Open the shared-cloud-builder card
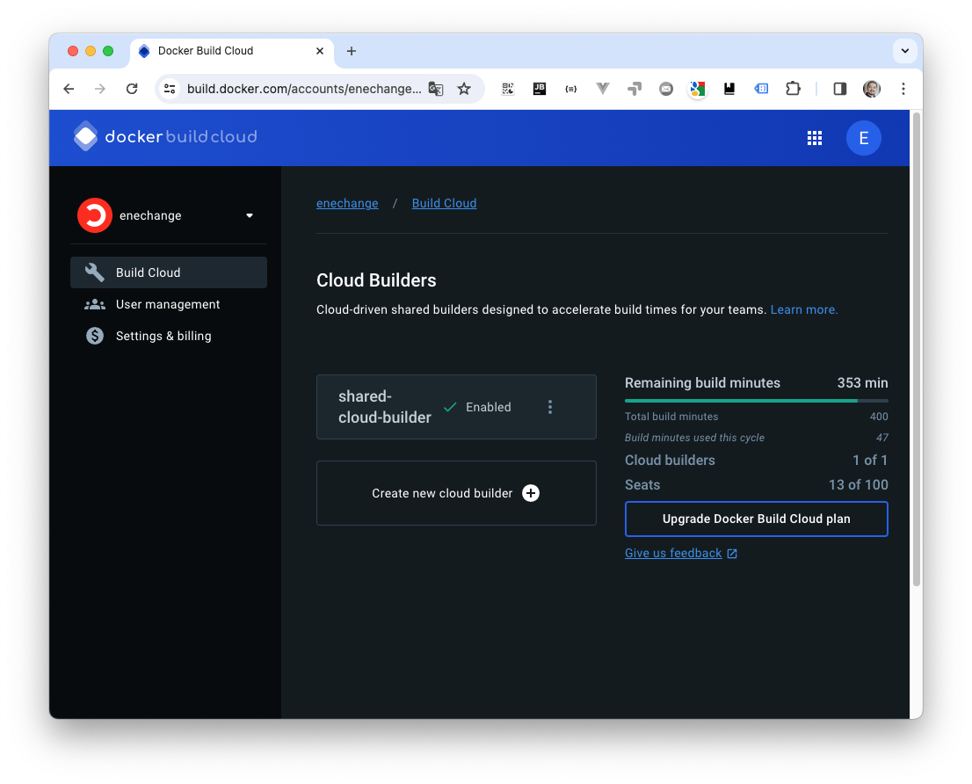The width and height of the screenshot is (972, 784). point(456,407)
